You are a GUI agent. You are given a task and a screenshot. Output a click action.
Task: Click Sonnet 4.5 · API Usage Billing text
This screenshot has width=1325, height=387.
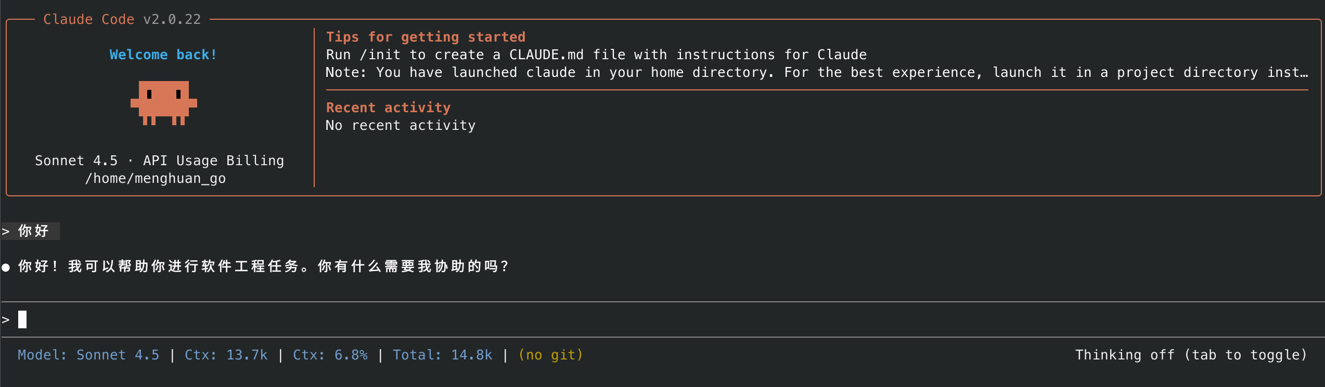coord(160,161)
